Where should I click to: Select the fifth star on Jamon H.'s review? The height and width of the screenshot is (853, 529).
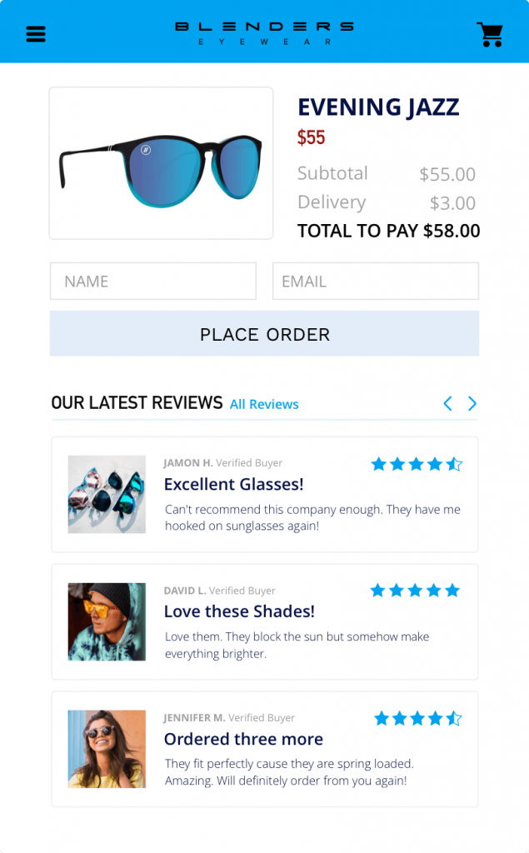point(454,464)
